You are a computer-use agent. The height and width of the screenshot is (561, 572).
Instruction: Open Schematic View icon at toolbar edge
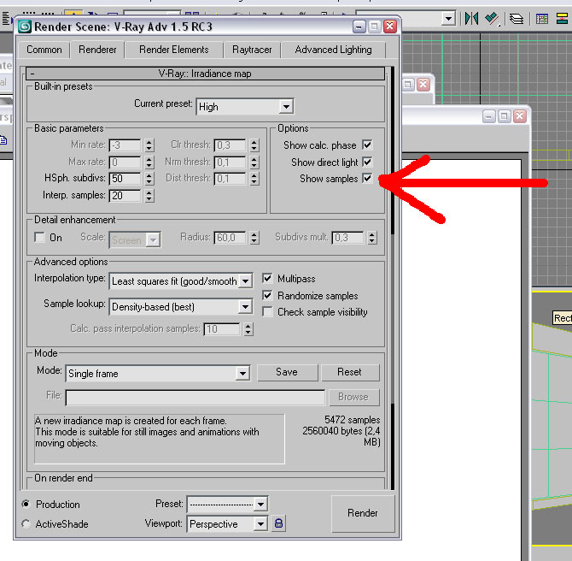[x=563, y=18]
